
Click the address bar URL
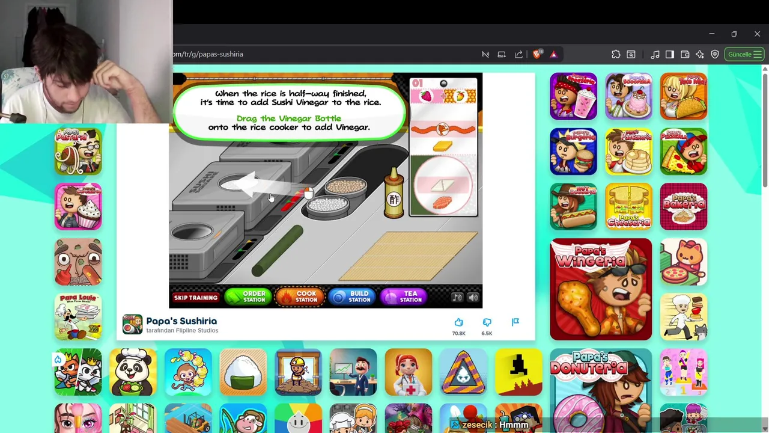tap(208, 54)
